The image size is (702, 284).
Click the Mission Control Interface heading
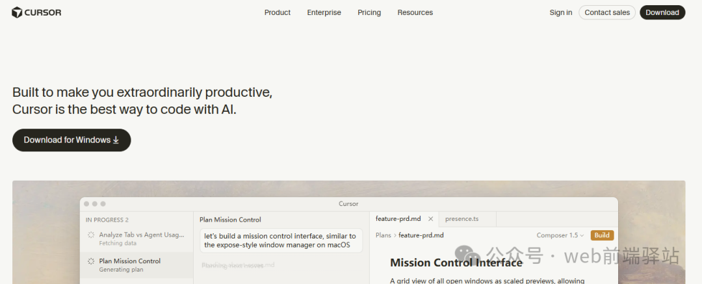(x=456, y=263)
